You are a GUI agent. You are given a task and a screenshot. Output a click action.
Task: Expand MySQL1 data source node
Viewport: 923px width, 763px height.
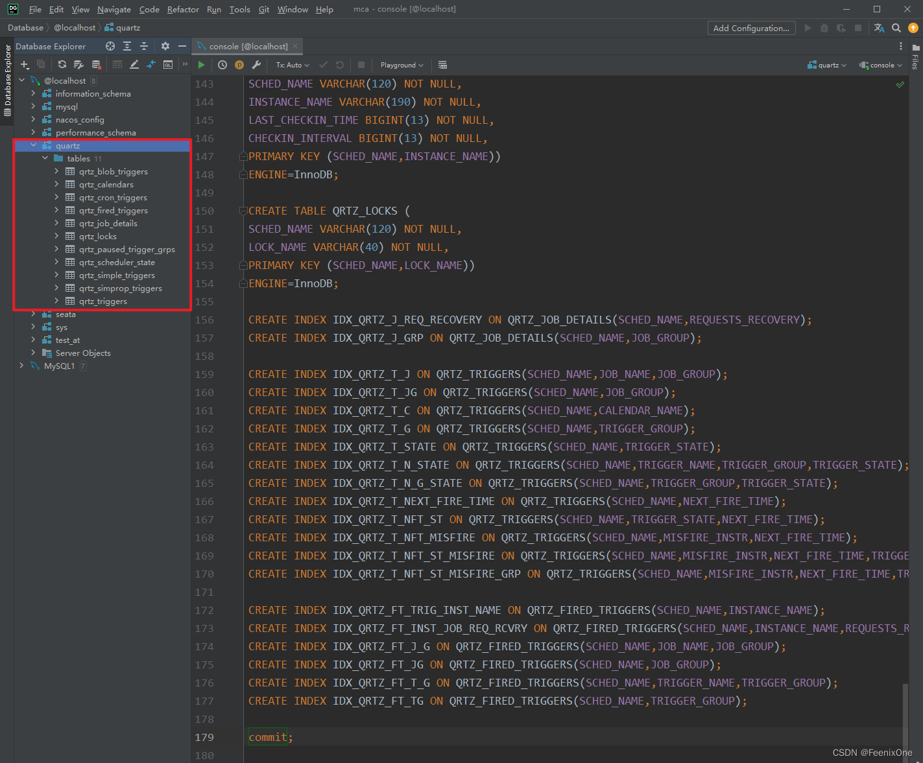(21, 366)
